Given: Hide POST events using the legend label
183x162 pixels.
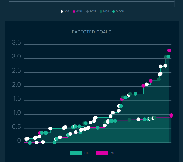Looking at the screenshot, I should [x=93, y=11].
